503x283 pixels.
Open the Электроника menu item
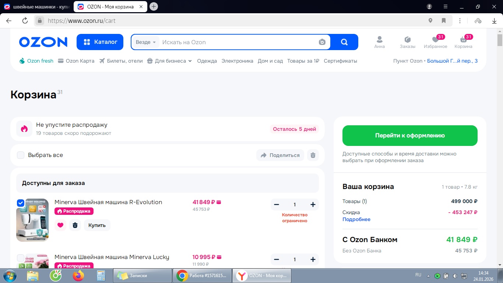[237, 61]
